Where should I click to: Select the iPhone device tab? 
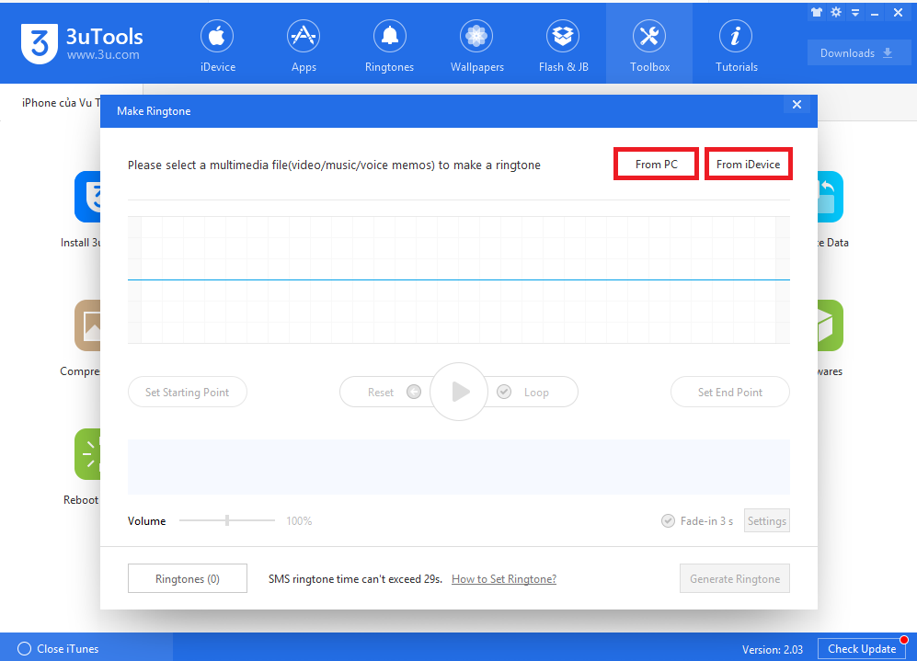click(x=61, y=103)
